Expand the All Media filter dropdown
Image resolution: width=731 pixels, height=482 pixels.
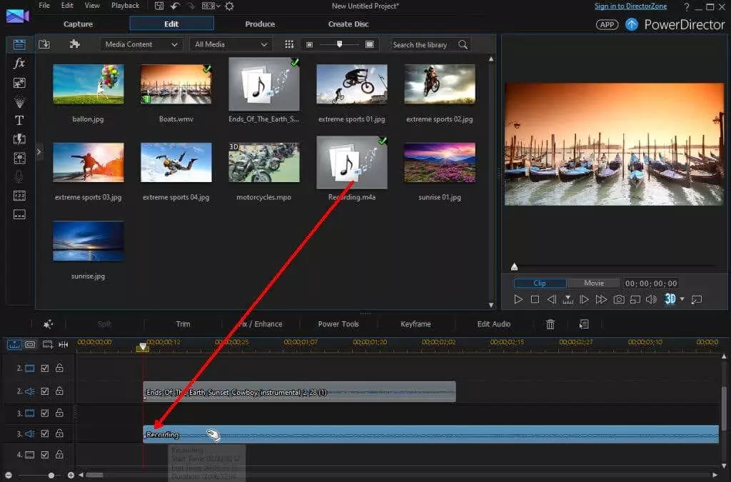(x=231, y=44)
